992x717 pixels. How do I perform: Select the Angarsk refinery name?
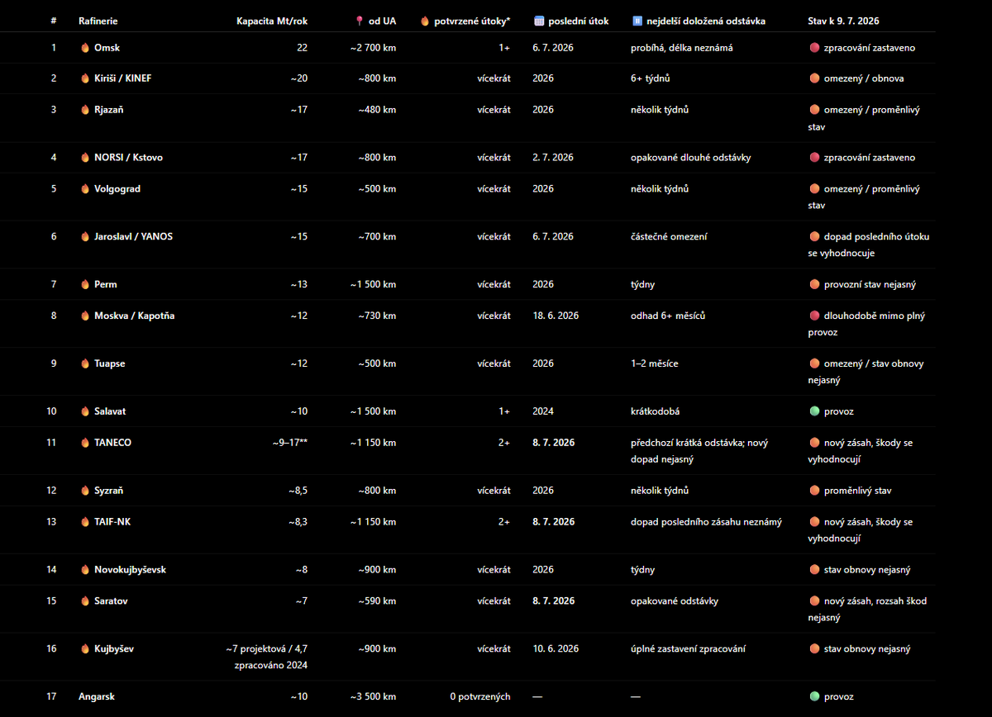point(96,697)
